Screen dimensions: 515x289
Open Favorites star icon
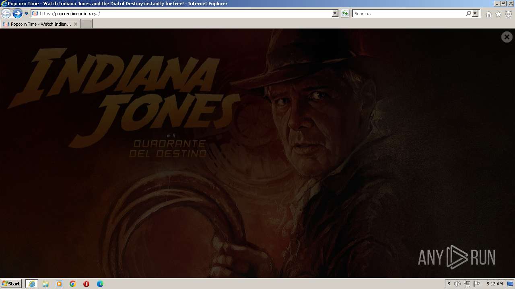click(499, 14)
